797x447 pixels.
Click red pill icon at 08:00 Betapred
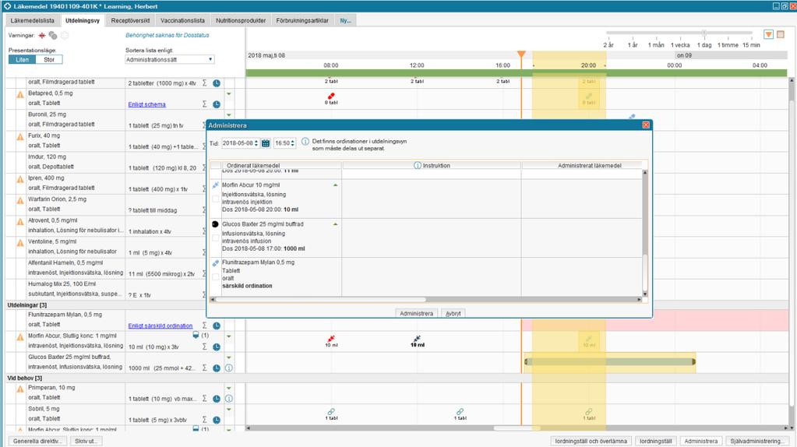coord(331,96)
